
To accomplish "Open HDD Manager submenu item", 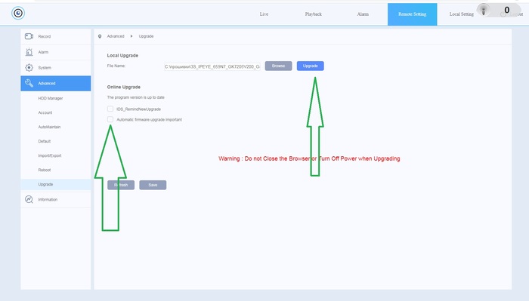I will (x=51, y=98).
